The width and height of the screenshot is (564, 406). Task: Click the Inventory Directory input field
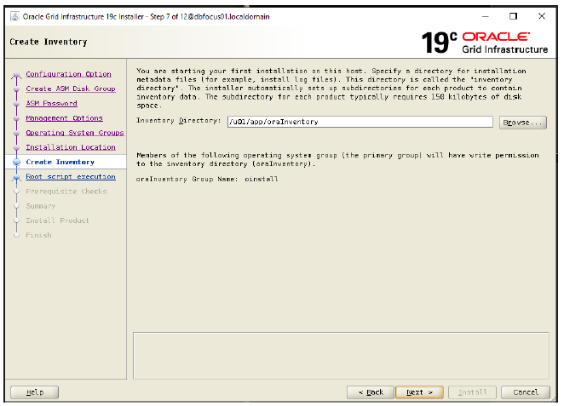coord(360,122)
